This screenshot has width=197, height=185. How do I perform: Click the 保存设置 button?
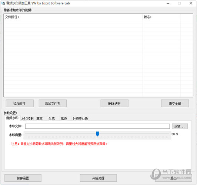tap(23, 178)
